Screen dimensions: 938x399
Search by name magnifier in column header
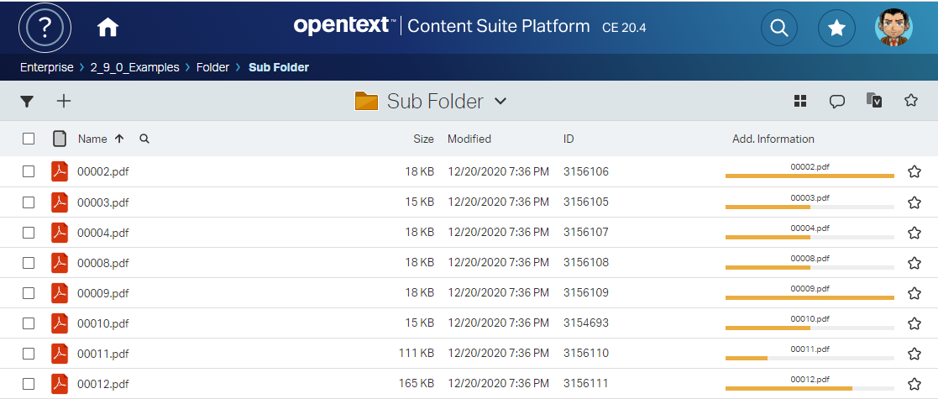tap(144, 139)
